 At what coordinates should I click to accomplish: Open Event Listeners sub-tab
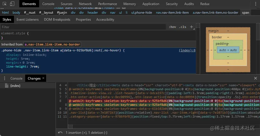tap(27, 20)
